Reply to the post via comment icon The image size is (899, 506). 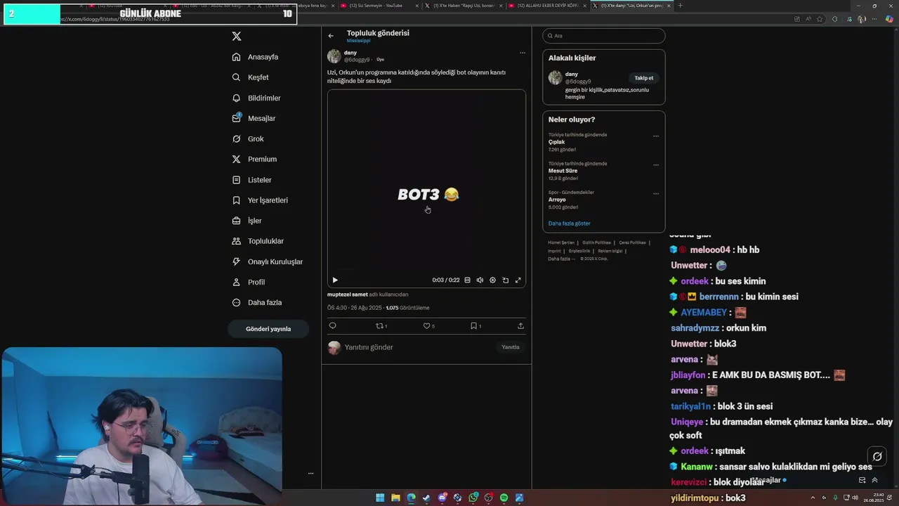click(x=333, y=326)
